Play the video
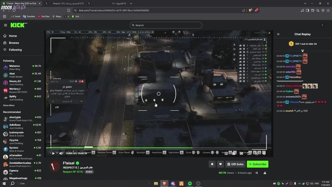Screen dimensions: 332x187 53,153
